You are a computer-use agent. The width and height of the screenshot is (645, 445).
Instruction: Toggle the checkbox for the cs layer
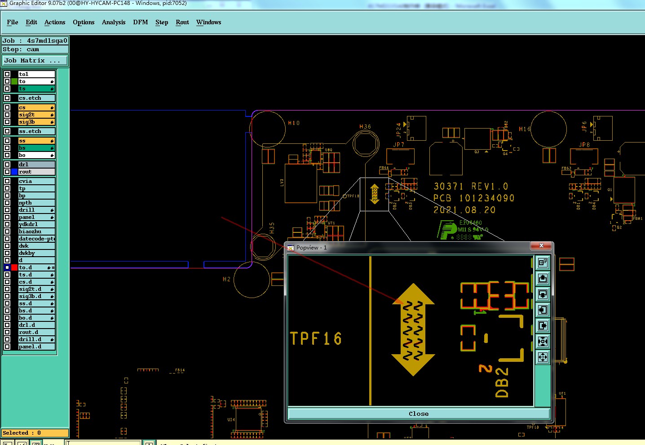[x=7, y=107]
